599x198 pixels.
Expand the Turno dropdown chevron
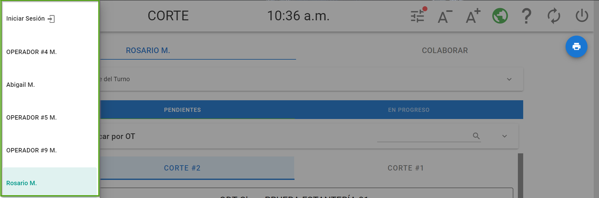509,79
